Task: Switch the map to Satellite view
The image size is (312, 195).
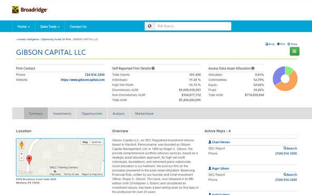Action: (x=96, y=142)
